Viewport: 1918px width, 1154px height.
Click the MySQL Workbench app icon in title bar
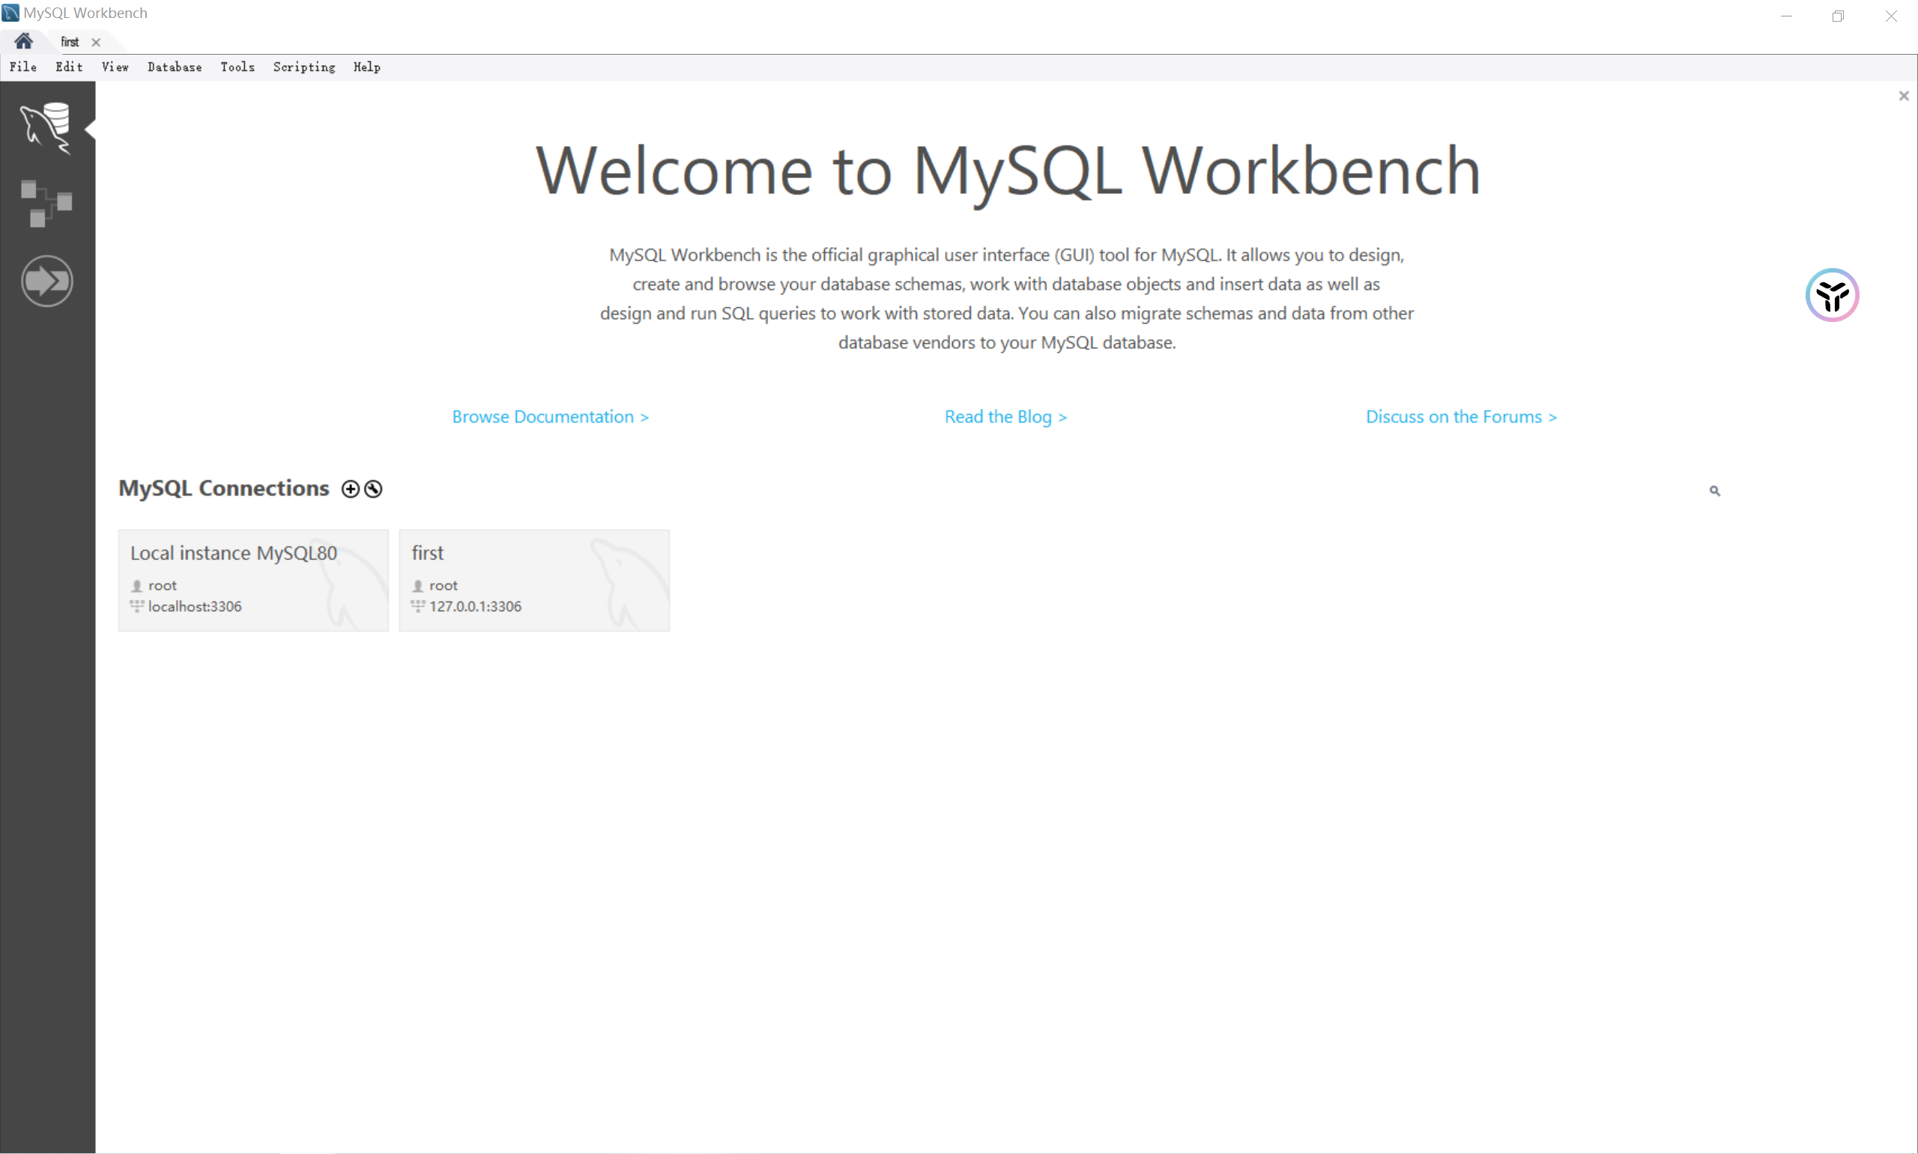point(11,13)
